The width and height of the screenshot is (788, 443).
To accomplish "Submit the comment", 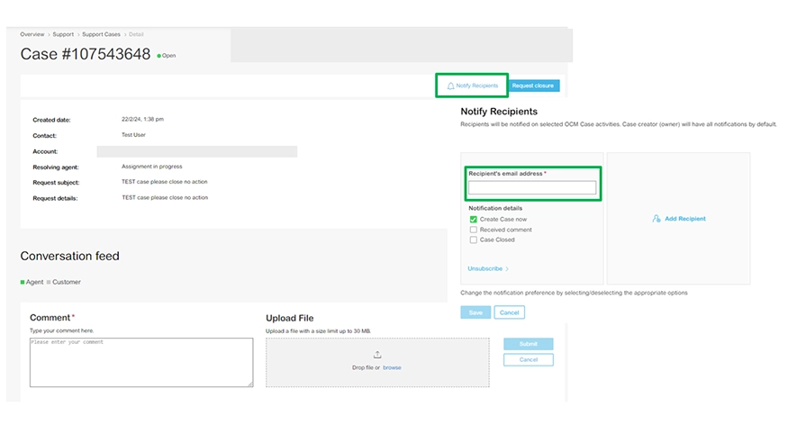I will pos(528,344).
